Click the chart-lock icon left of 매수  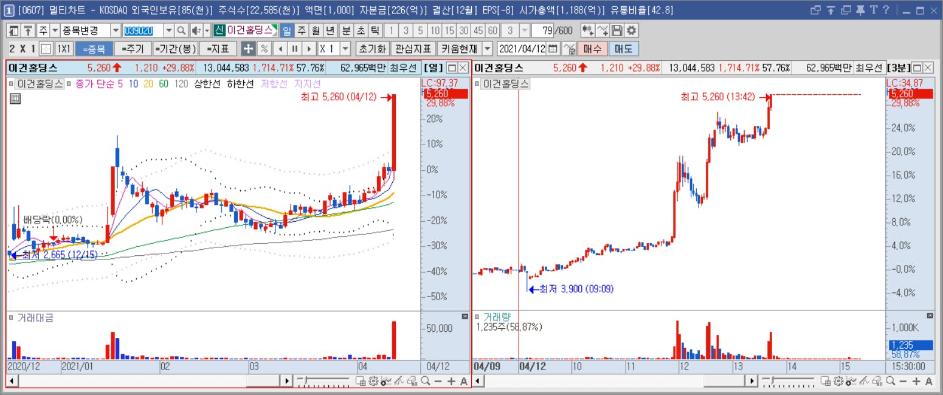click(570, 49)
